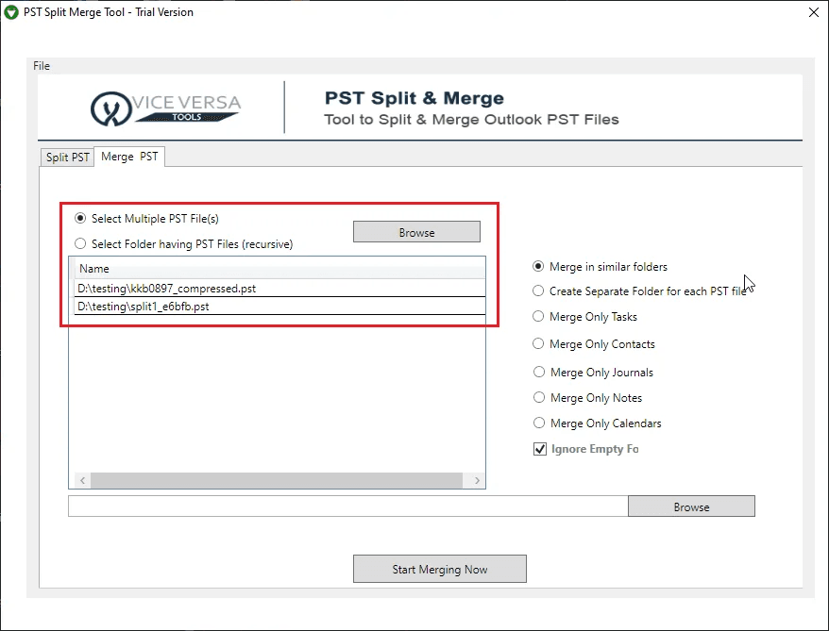Click the output path text field

coord(347,506)
